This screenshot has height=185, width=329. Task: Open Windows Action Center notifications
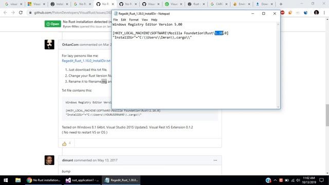pos(321,180)
